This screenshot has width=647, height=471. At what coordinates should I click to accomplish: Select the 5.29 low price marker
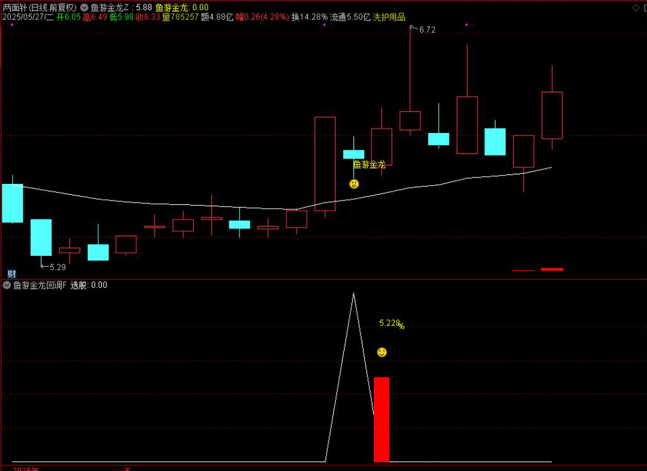tap(57, 267)
